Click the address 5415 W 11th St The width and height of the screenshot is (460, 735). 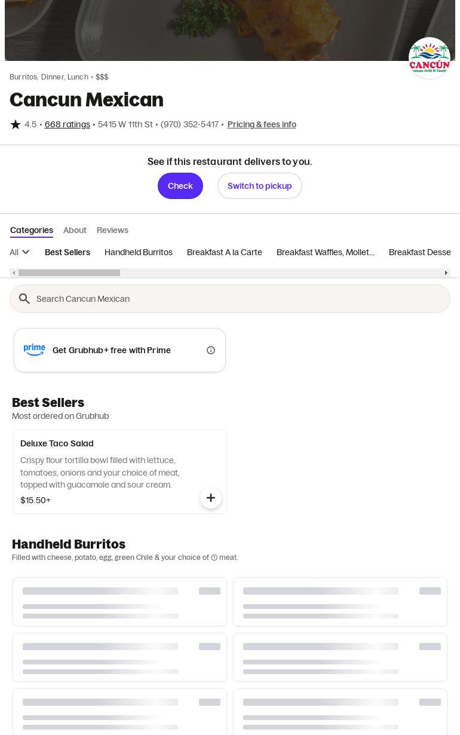[125, 124]
